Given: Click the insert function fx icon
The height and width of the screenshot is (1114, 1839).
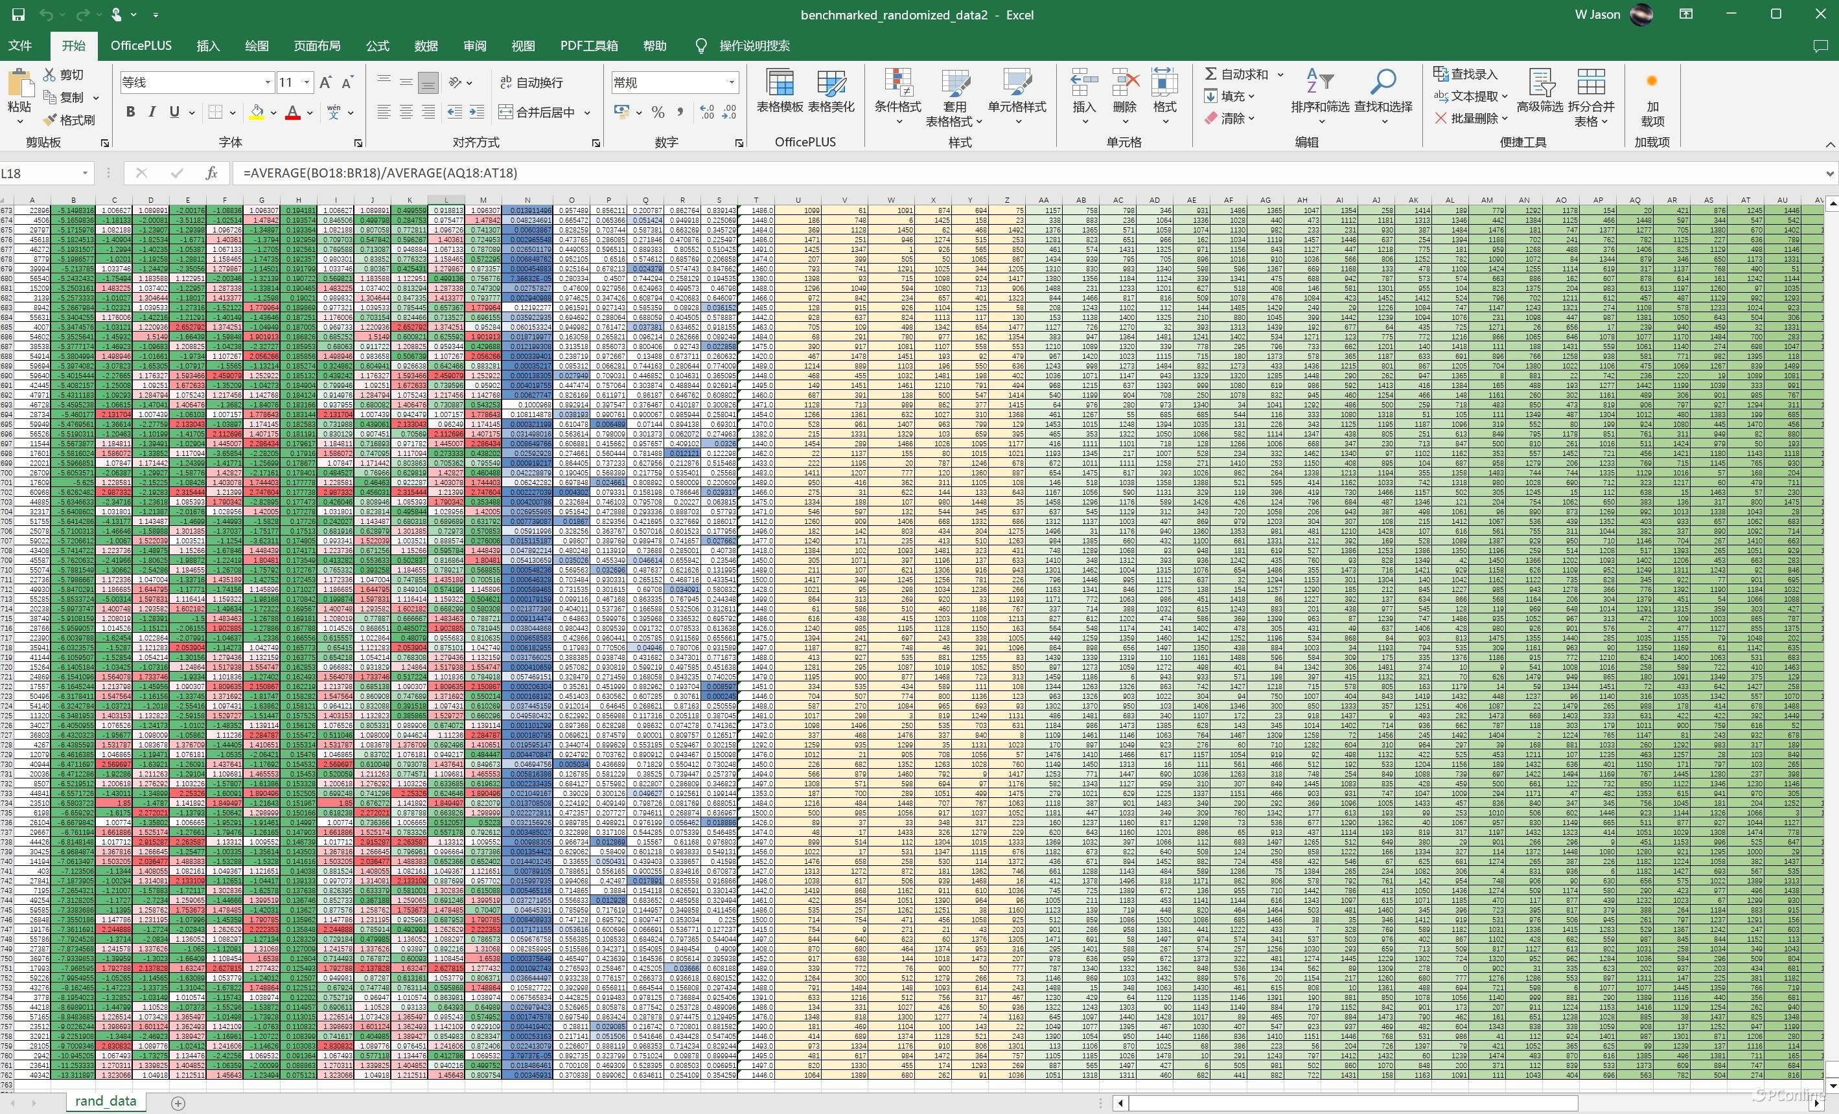Looking at the screenshot, I should (211, 173).
